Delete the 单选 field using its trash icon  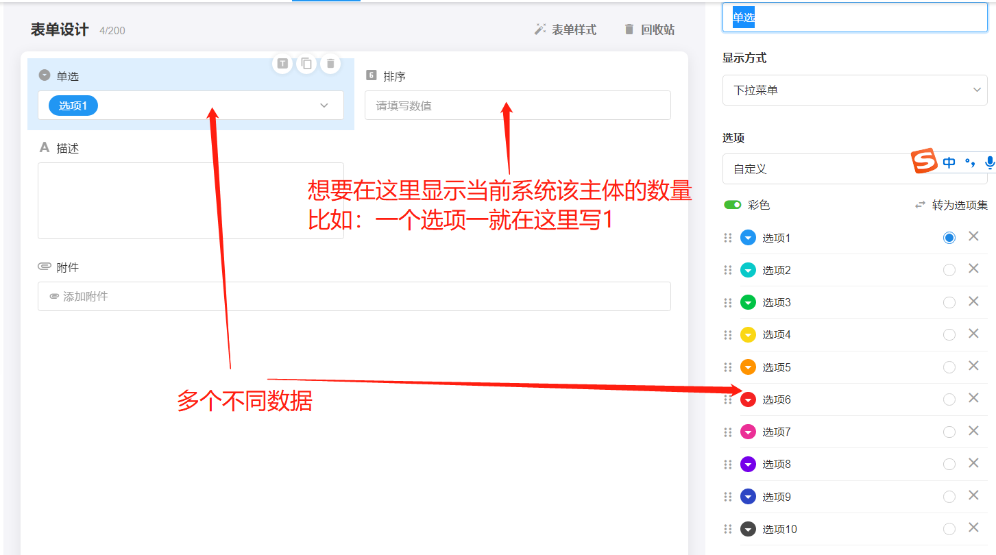(330, 63)
